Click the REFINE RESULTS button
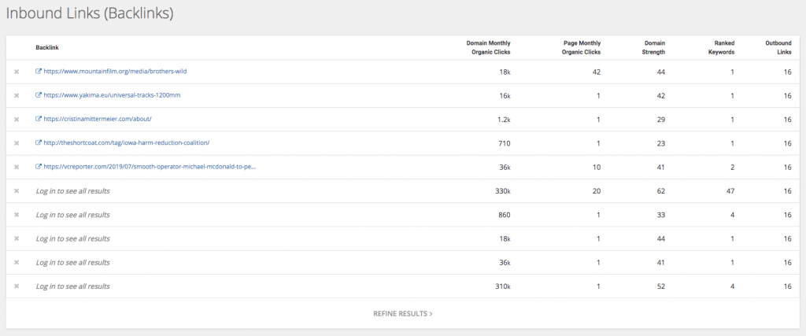This screenshot has height=336, width=806. tap(402, 313)
